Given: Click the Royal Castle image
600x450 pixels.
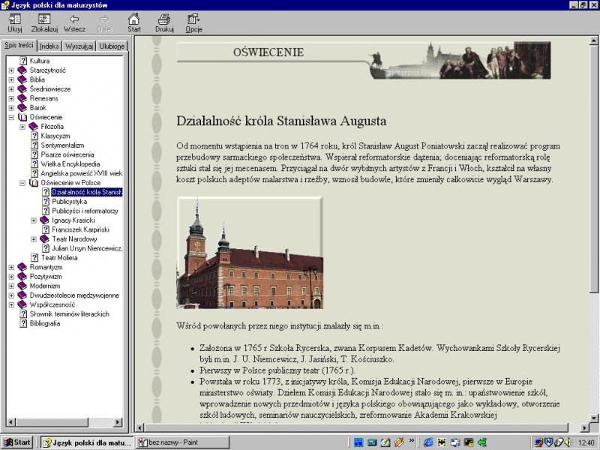Looking at the screenshot, I should pos(249,253).
